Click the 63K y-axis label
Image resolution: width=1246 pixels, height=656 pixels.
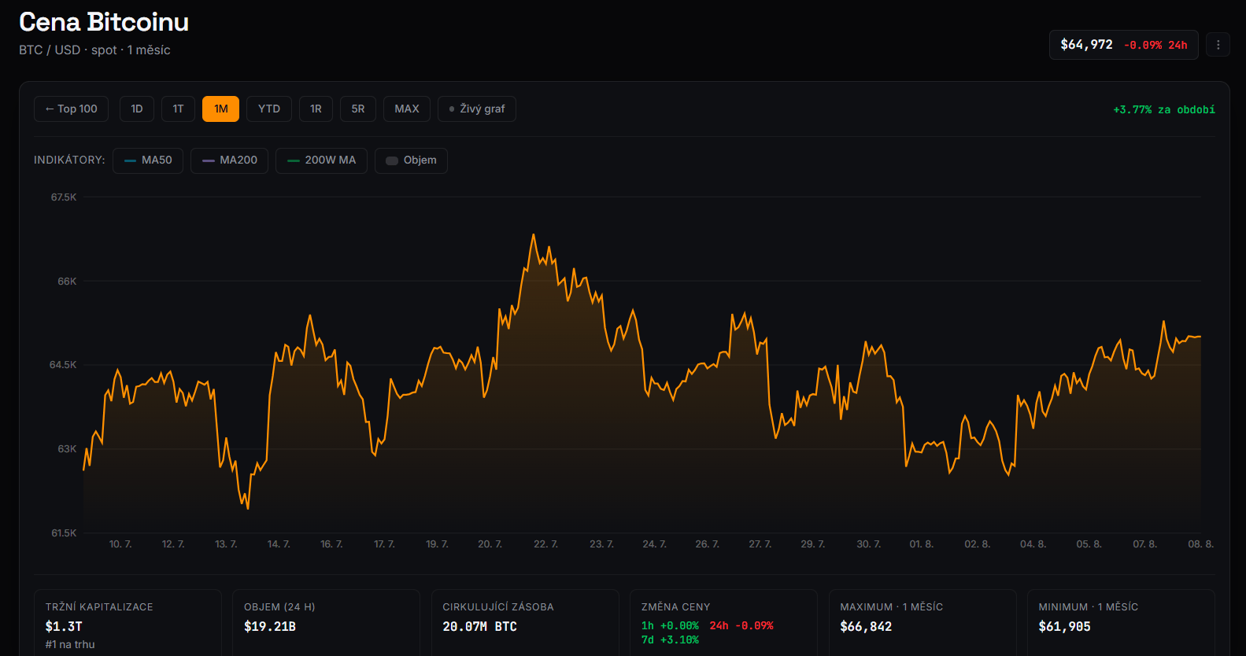67,449
